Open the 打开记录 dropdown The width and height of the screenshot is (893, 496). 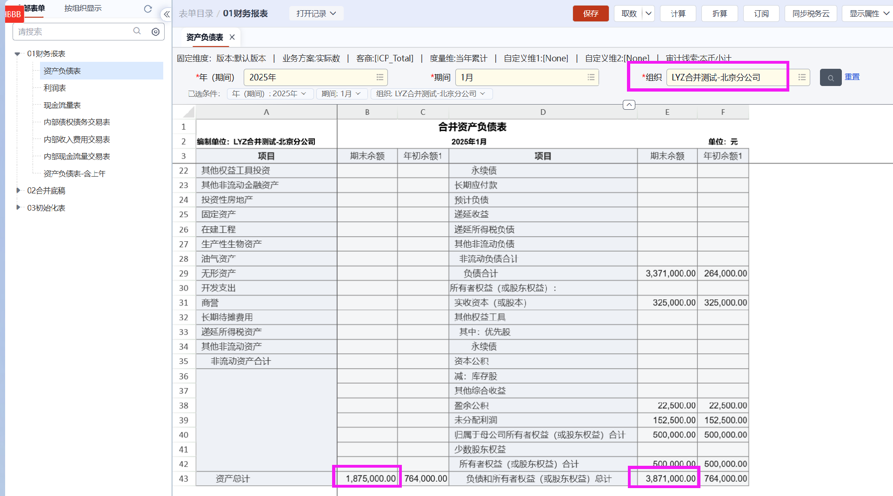(x=316, y=13)
